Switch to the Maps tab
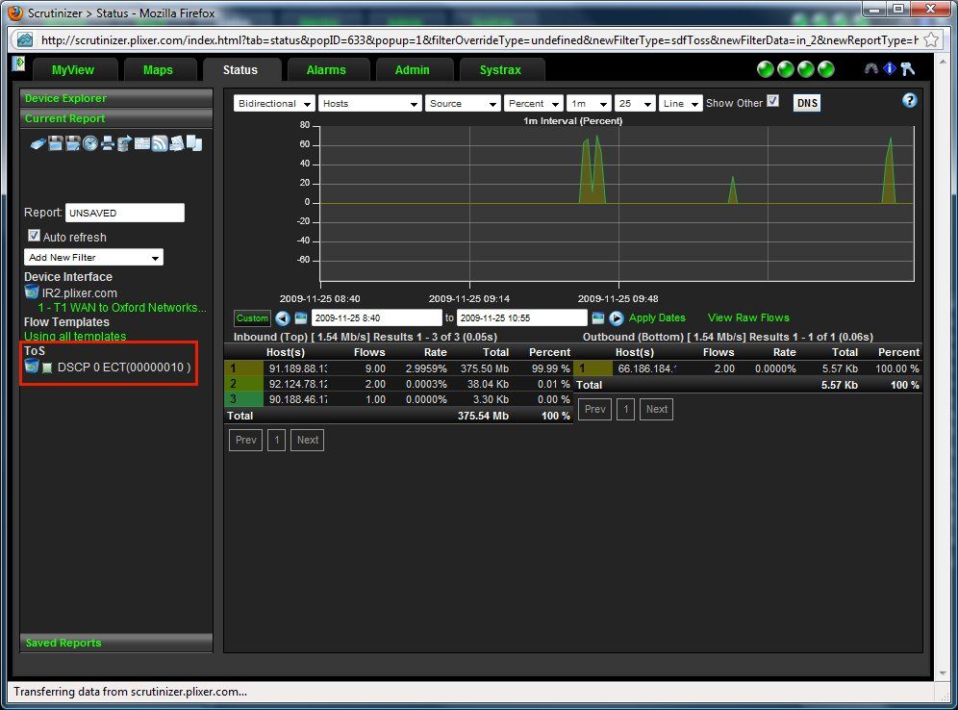Image resolution: width=958 pixels, height=710 pixels. [x=159, y=69]
